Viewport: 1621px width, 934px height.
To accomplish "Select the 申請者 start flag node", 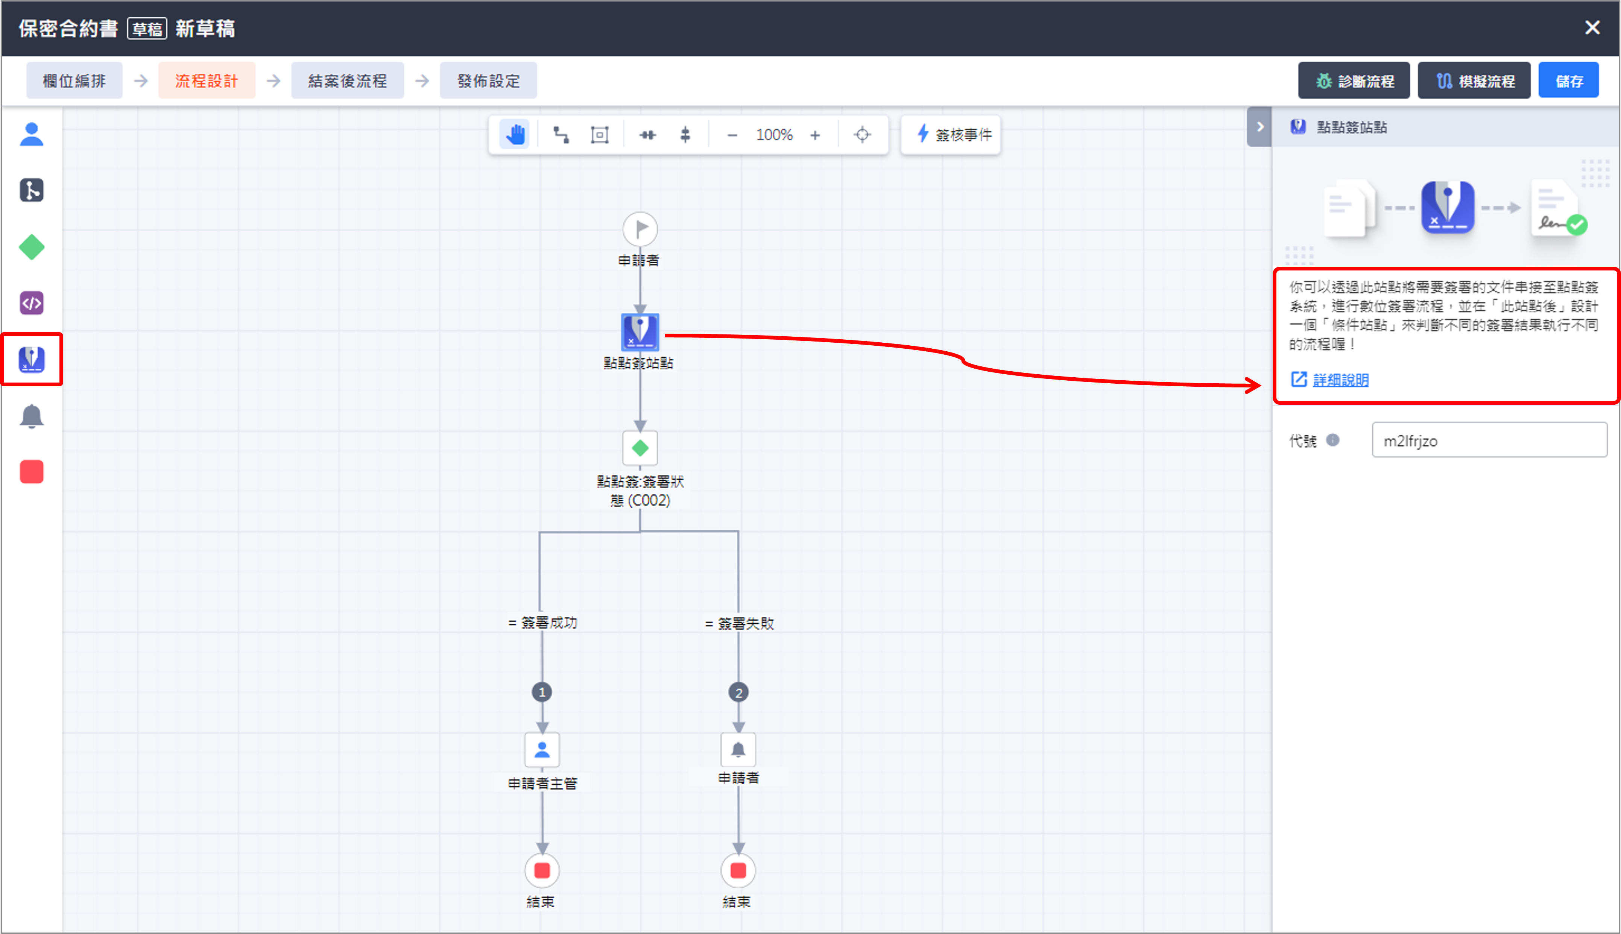I will [x=640, y=229].
